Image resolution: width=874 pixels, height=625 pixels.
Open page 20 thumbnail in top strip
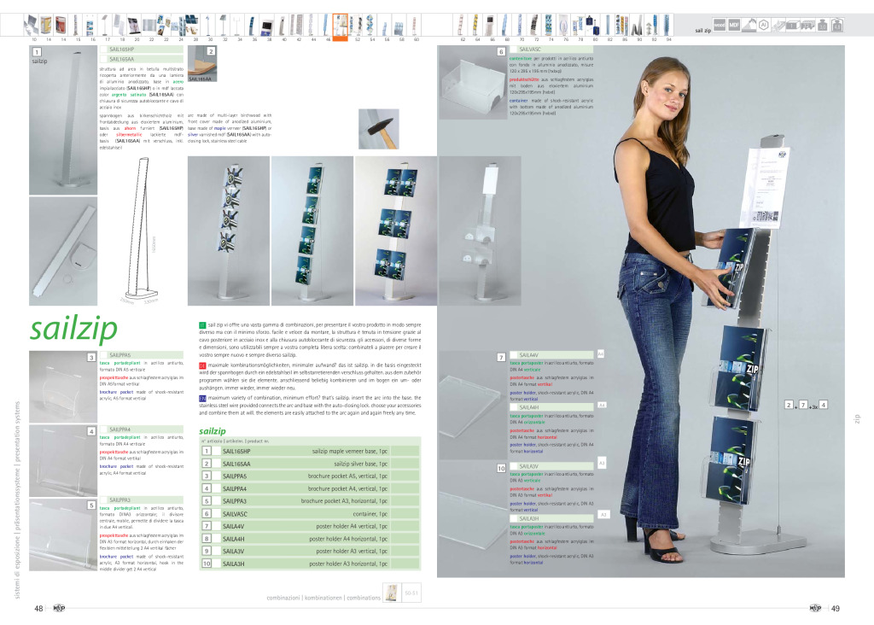coord(134,25)
